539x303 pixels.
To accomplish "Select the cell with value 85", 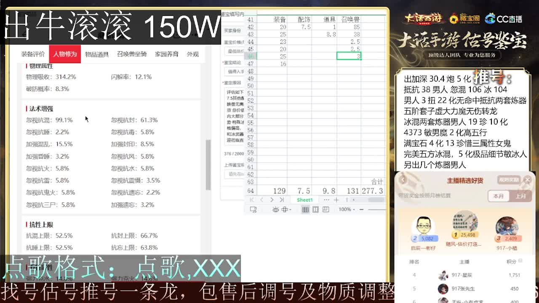I will tap(349, 27).
